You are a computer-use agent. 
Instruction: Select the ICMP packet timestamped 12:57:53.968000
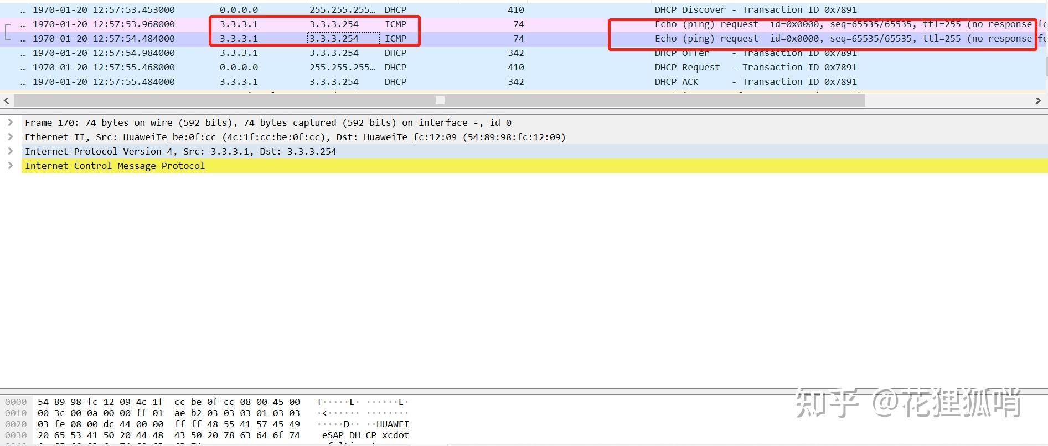pos(523,24)
